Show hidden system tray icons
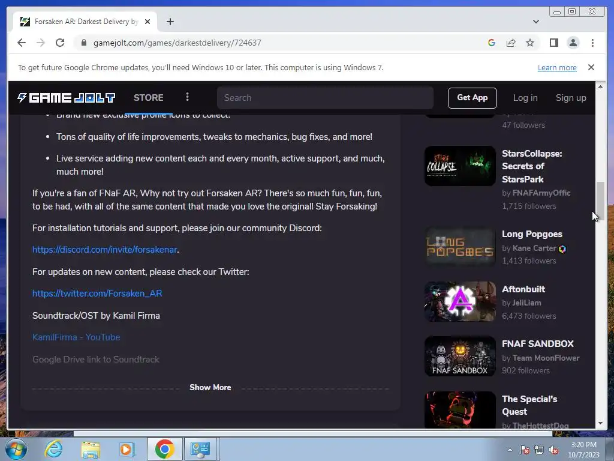Screen dimensions: 614x461 (x=510, y=450)
